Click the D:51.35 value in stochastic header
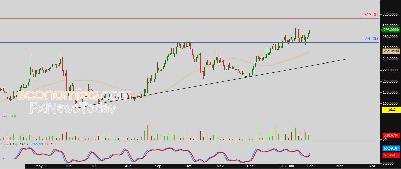This screenshot has width=401, height=169. tap(51, 144)
